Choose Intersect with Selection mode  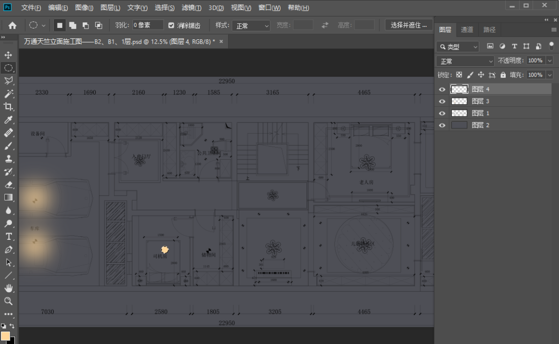98,25
